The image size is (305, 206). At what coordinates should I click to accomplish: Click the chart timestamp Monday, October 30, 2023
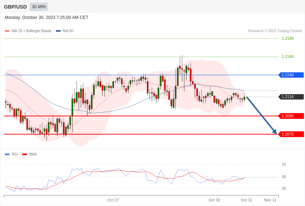(47, 18)
